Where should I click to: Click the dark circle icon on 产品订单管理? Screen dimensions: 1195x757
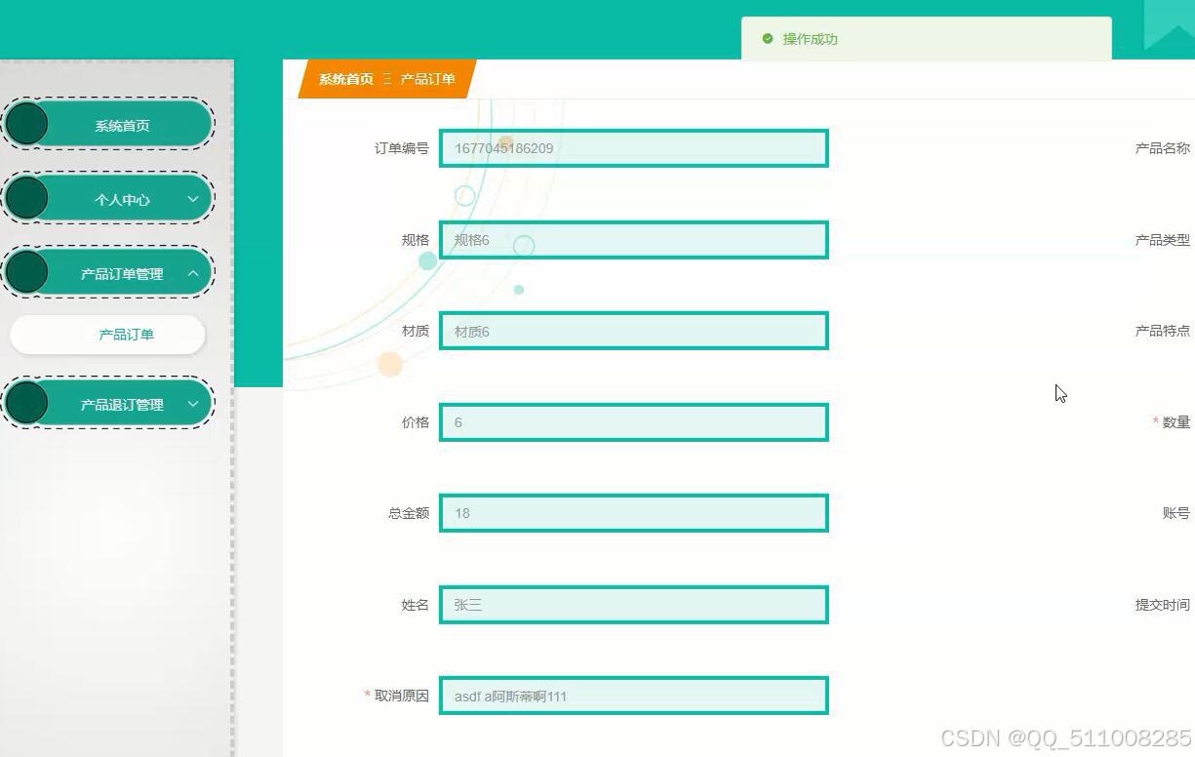26,272
